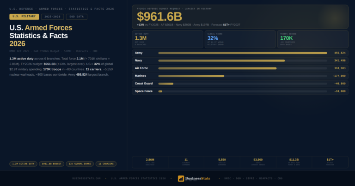This screenshot has width=355, height=186.
Task: Click the Air Force personnel bar
Action: point(217,68)
